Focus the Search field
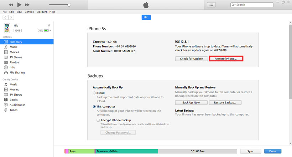This screenshot has height=157, width=292. (x=252, y=5)
